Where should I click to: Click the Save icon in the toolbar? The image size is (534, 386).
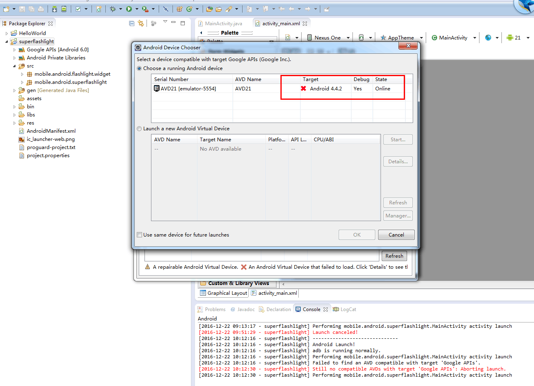point(22,9)
